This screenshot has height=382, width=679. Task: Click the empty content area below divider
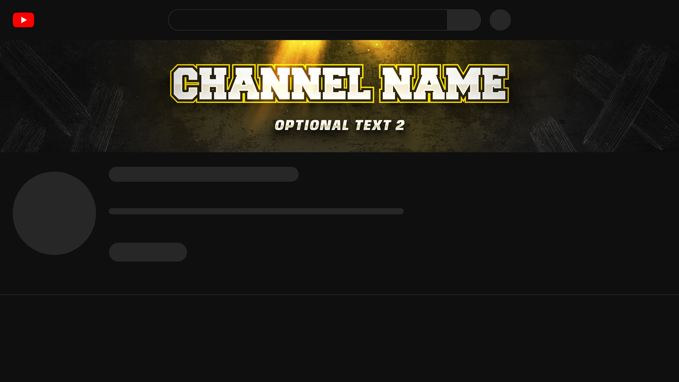point(339,338)
